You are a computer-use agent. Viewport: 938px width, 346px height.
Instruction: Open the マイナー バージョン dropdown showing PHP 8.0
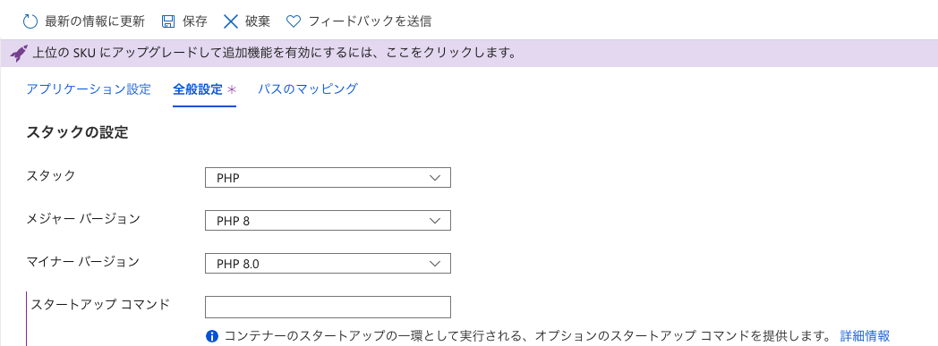[328, 264]
